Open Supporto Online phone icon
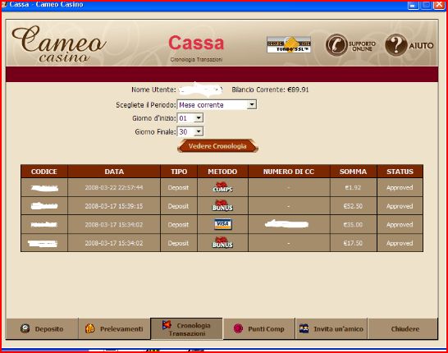448x353 pixels. click(336, 45)
